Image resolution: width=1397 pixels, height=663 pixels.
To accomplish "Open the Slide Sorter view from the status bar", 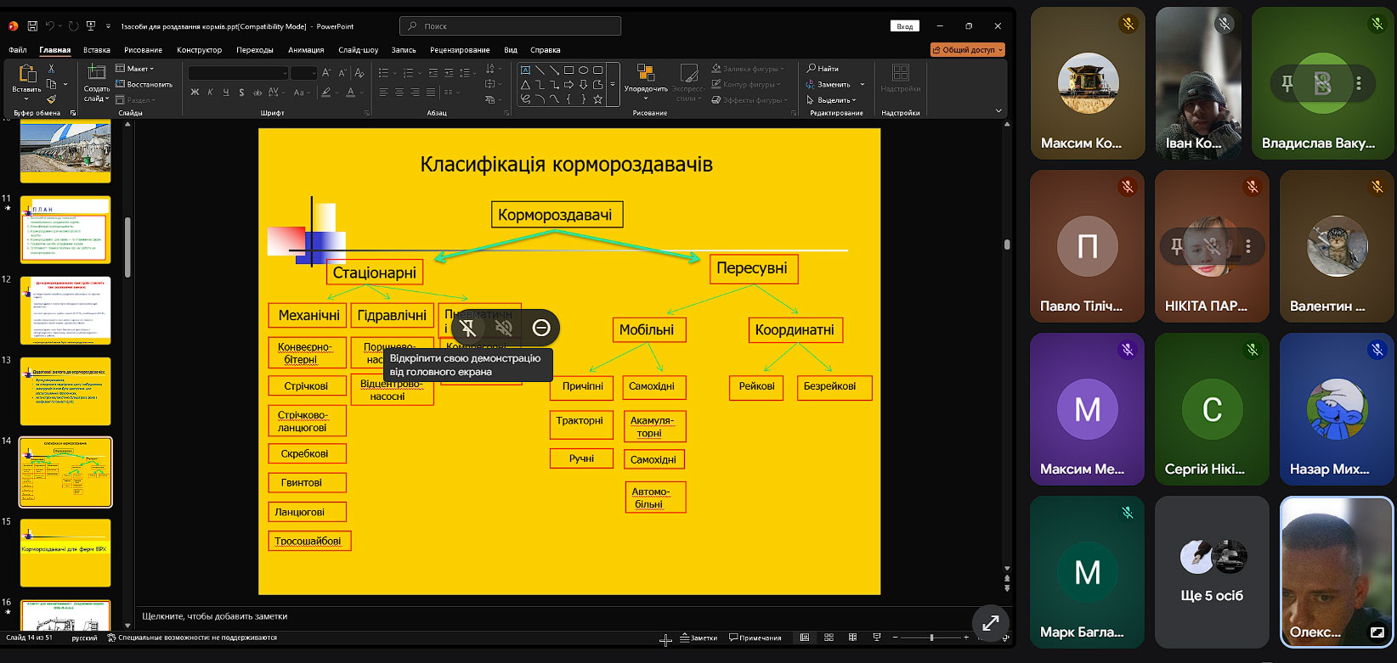I will click(x=829, y=638).
